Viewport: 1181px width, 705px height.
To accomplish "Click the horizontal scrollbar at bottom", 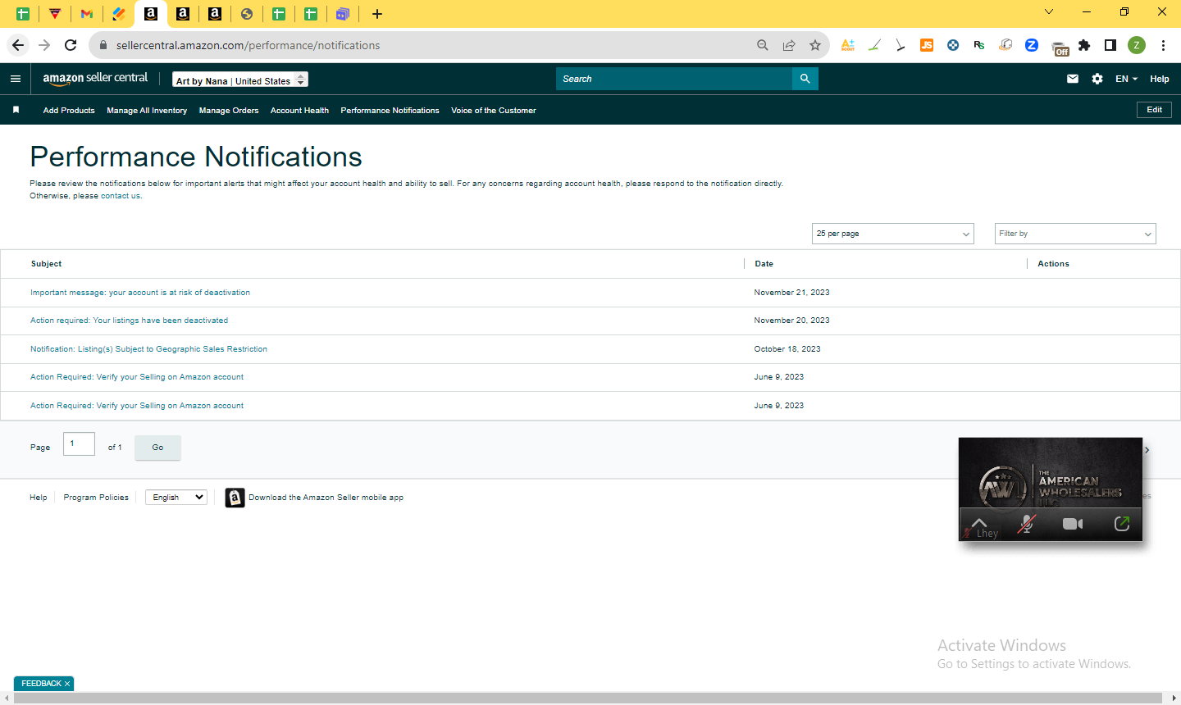I will point(587,698).
